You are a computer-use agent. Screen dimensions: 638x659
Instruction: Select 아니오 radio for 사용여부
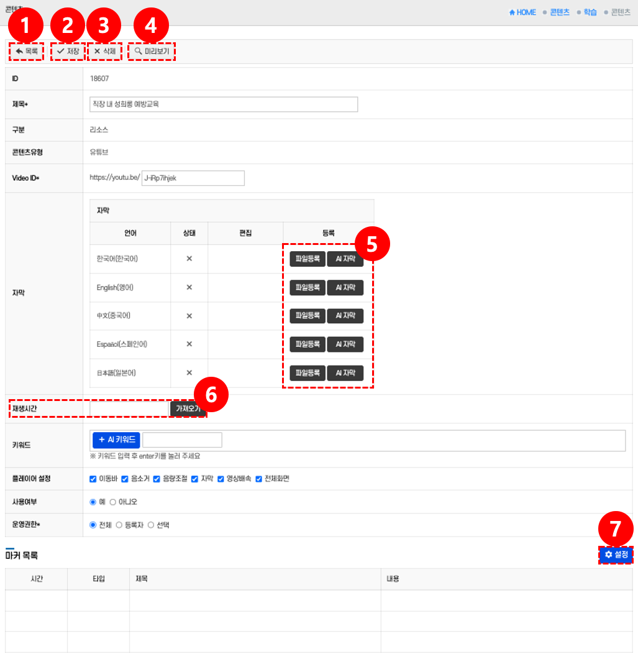click(x=113, y=502)
